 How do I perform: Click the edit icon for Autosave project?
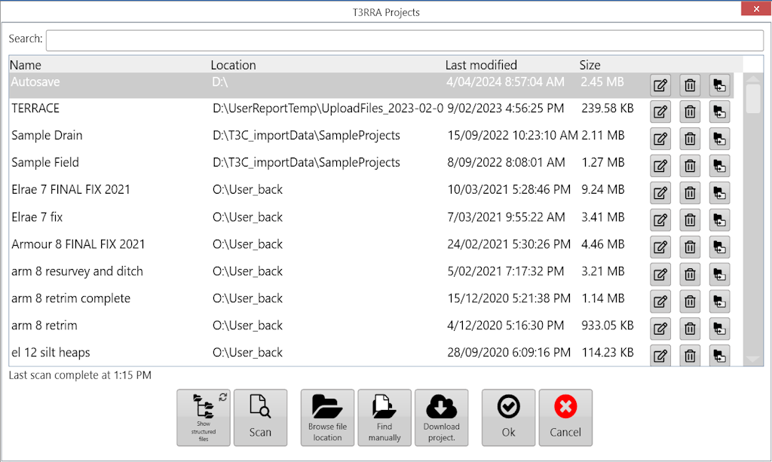pos(660,85)
